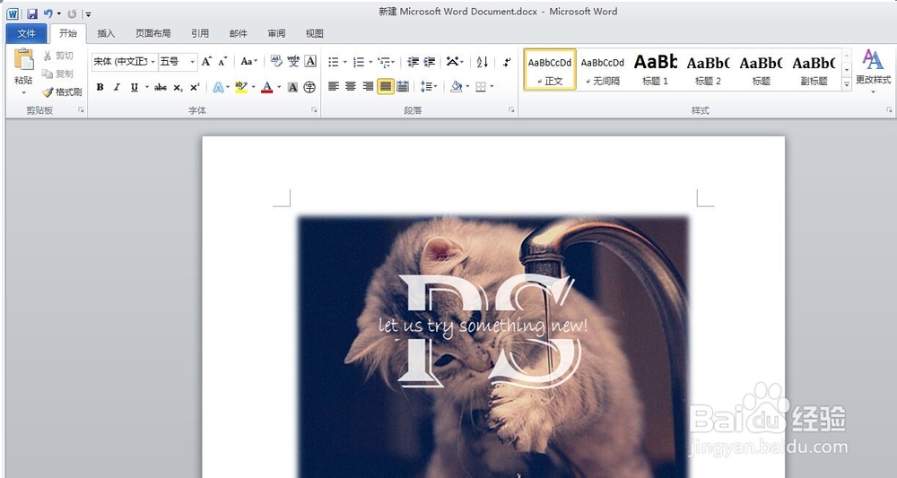Apply red font color A button
The height and width of the screenshot is (478, 897).
pos(266,88)
